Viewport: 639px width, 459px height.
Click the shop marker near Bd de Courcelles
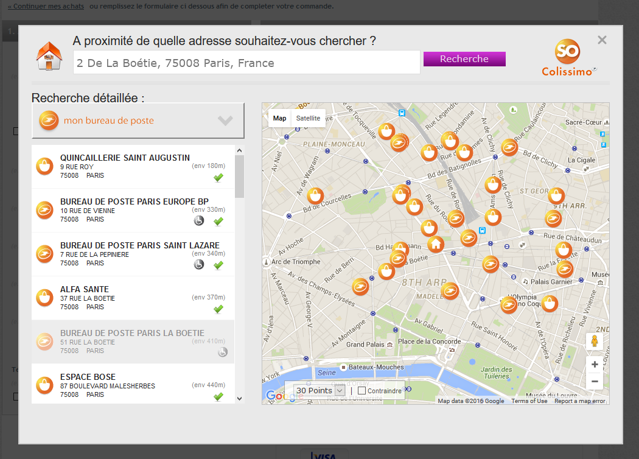click(x=315, y=196)
